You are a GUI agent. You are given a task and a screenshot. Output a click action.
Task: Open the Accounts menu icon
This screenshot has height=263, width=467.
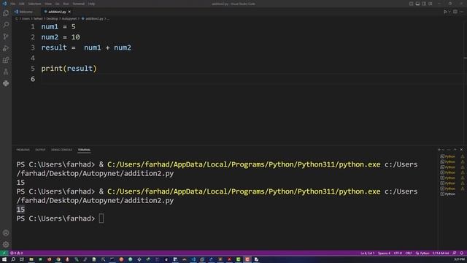tap(6, 233)
